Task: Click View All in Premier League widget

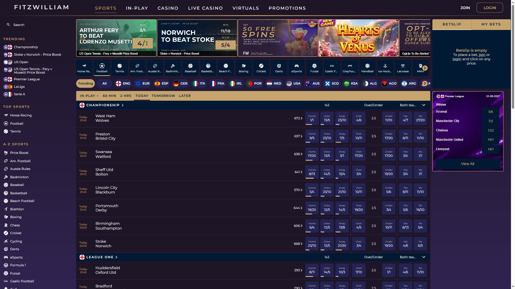Action: pos(468,164)
